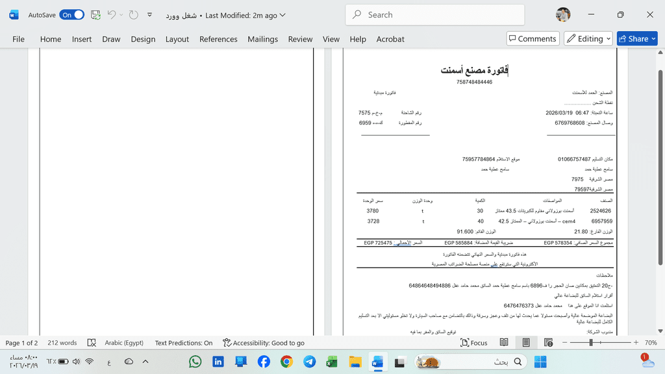Undo the last action
The image size is (665, 374).
coord(112,15)
